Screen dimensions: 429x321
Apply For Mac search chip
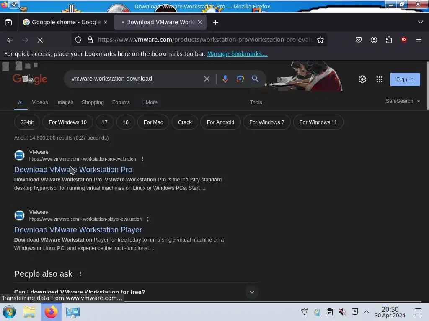click(153, 122)
